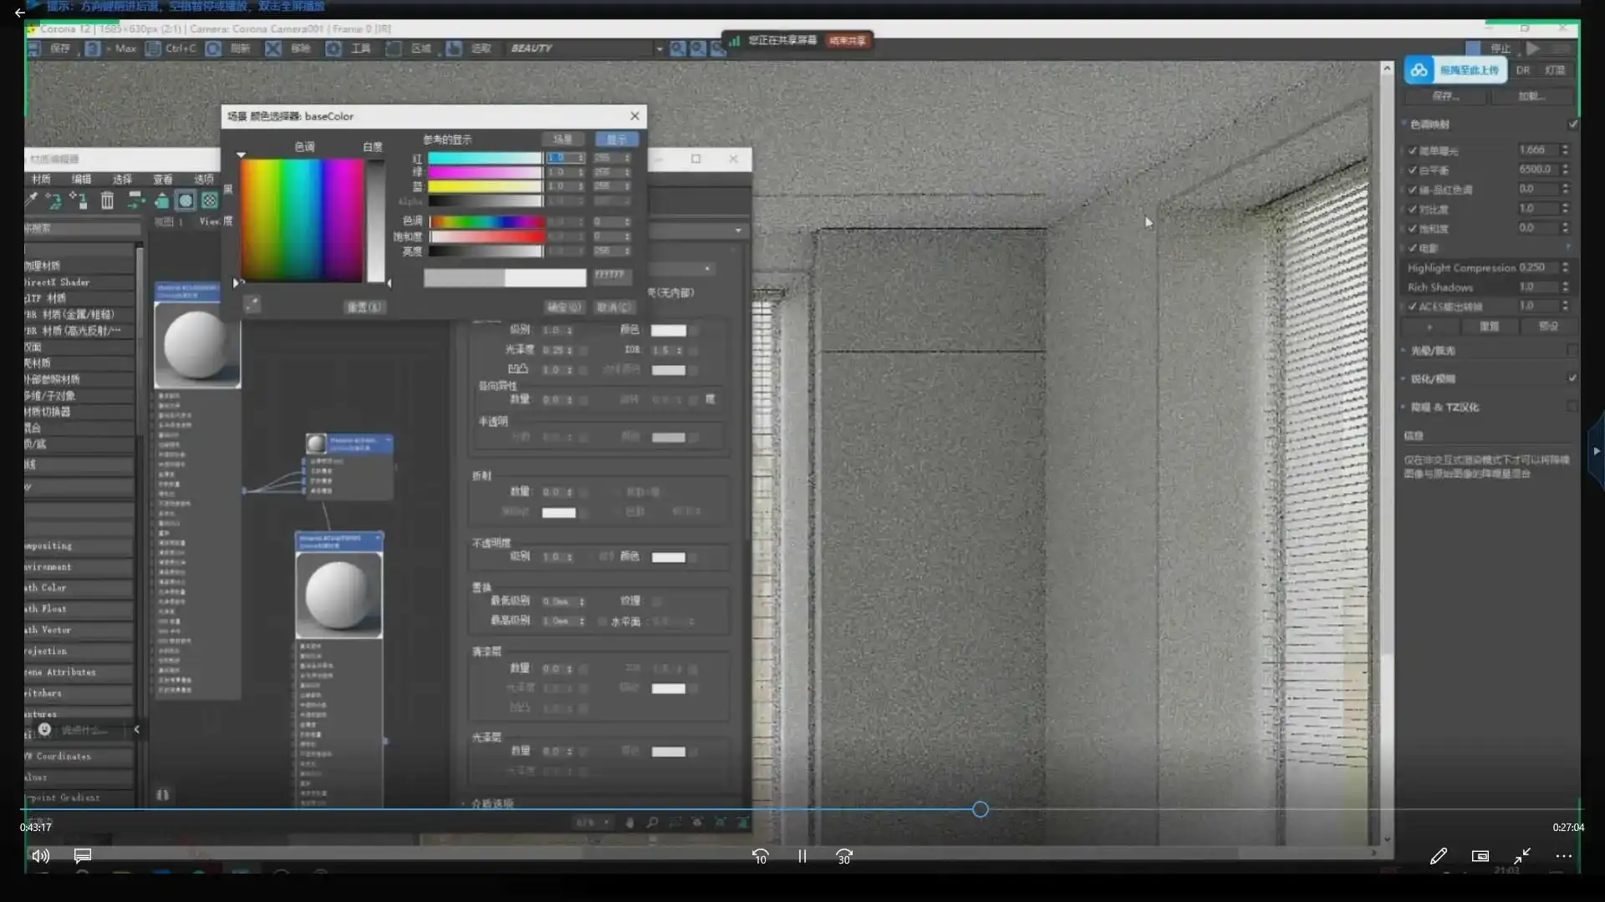
Task: Click the region render icon
Action: coord(394,48)
